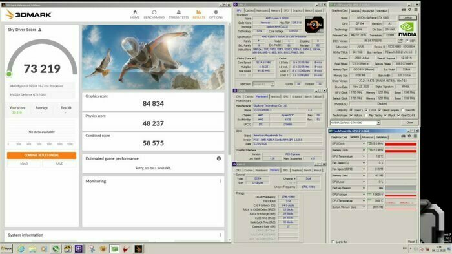
Task: Click Estimated game performance info icon
Action: (219, 158)
